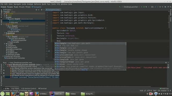This screenshot has height=96, width=172.
Task: Collapse test DesktopLauncher.main() failed node
Action: (6, 65)
